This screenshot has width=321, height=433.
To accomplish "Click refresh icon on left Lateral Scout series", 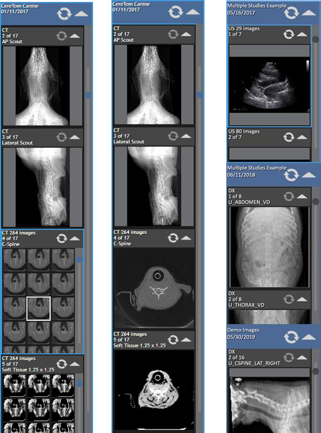I will (61, 137).
